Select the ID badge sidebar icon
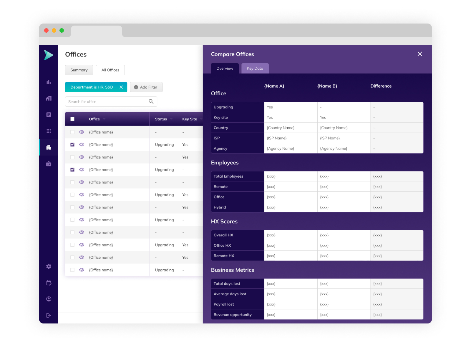 point(49,164)
